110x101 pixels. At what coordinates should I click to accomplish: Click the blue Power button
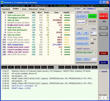103,63
